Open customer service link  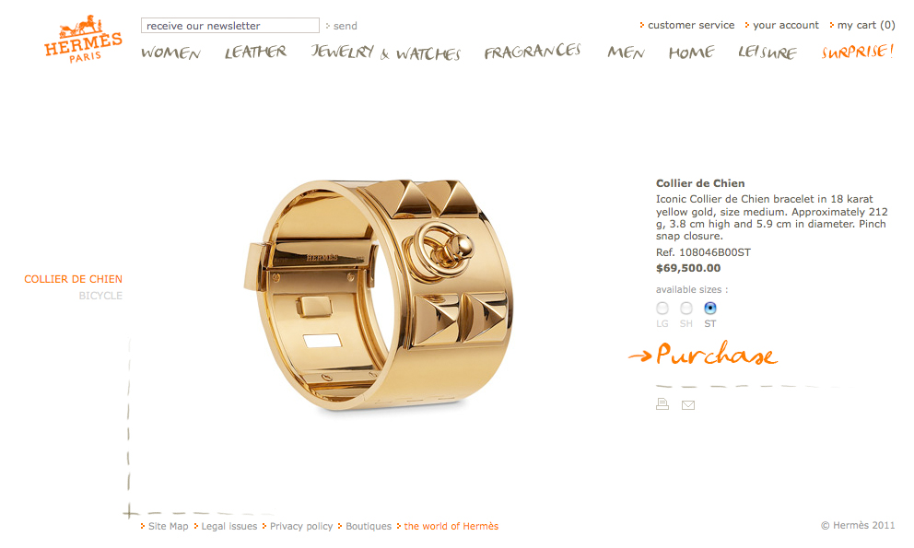[x=687, y=25]
